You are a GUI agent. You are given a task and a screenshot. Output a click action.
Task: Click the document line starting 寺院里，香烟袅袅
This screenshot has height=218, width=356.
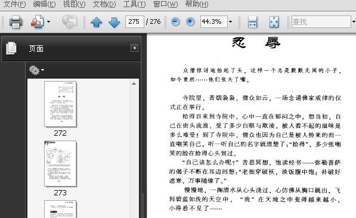click(262, 98)
